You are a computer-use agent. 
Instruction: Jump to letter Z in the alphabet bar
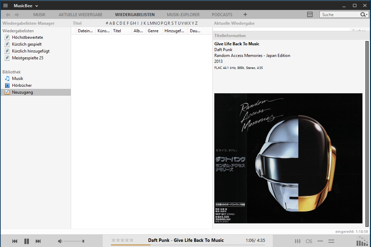click(196, 23)
